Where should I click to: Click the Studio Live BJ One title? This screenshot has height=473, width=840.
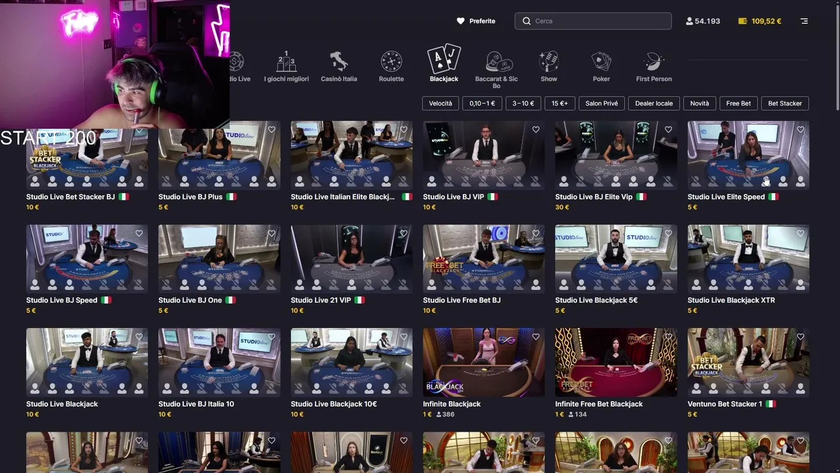click(190, 300)
